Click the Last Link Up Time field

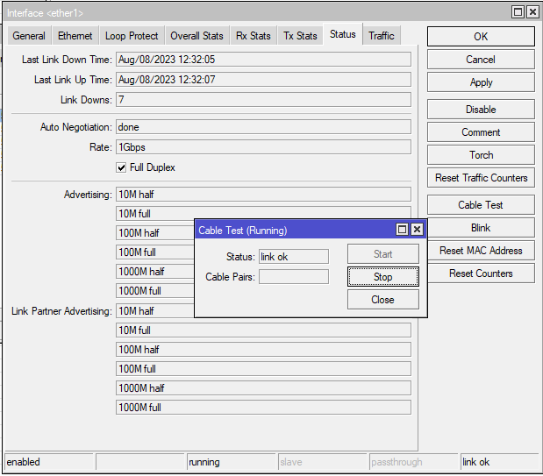pyautogui.click(x=263, y=80)
